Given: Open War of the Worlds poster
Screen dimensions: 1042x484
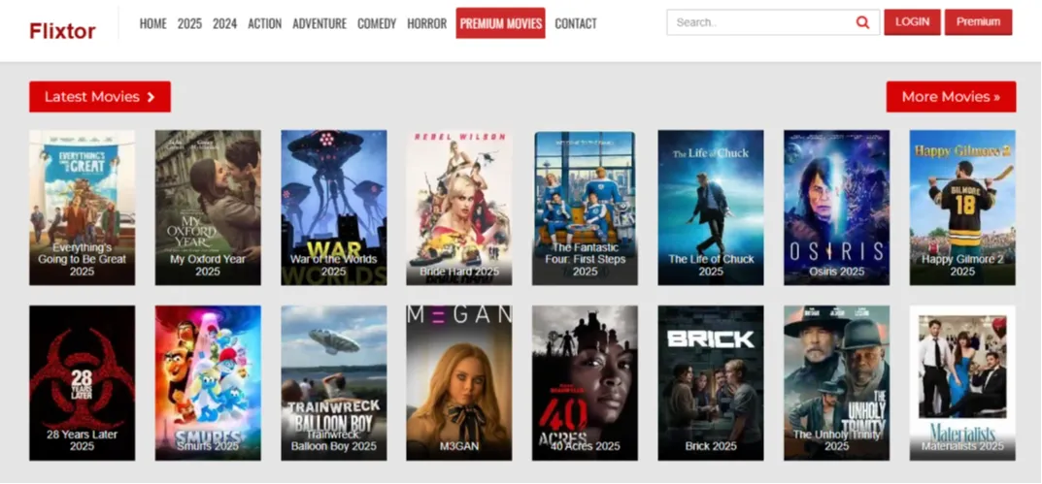Looking at the screenshot, I should tap(334, 208).
